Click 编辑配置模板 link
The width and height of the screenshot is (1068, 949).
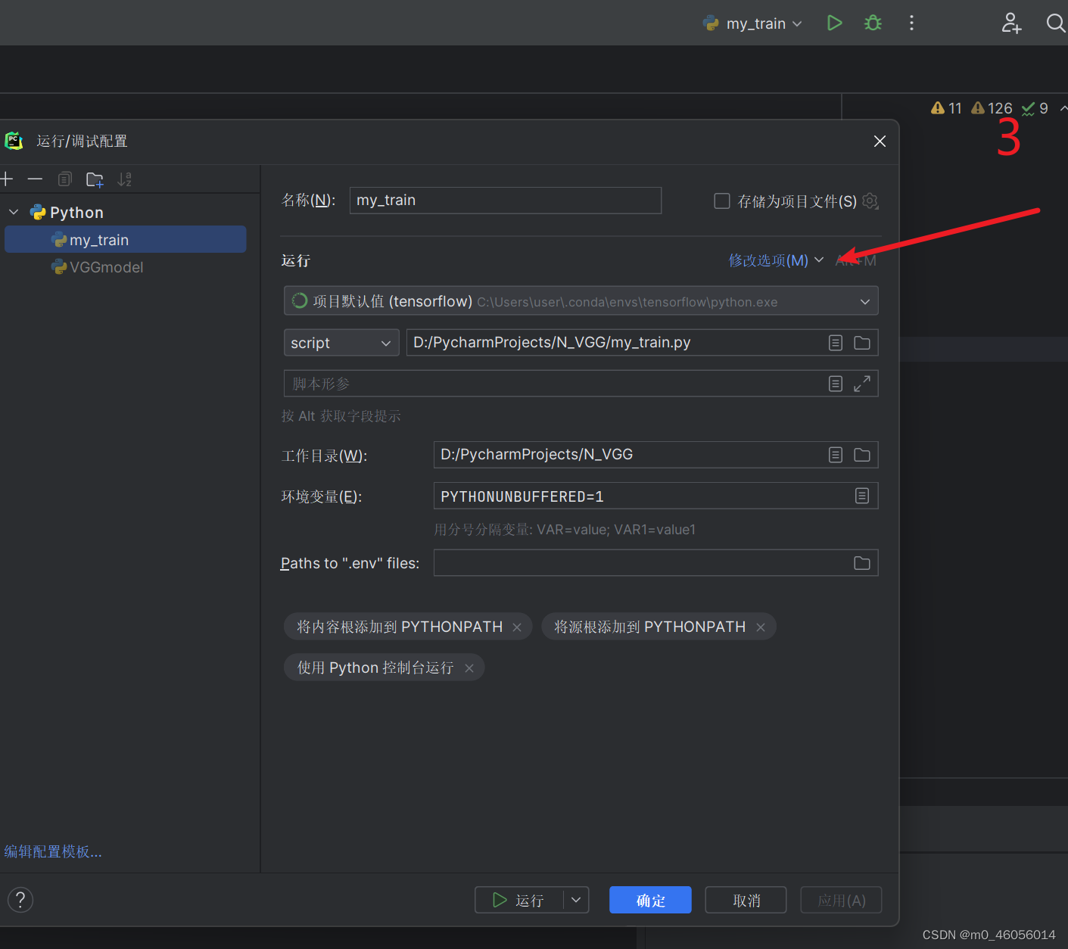click(53, 851)
